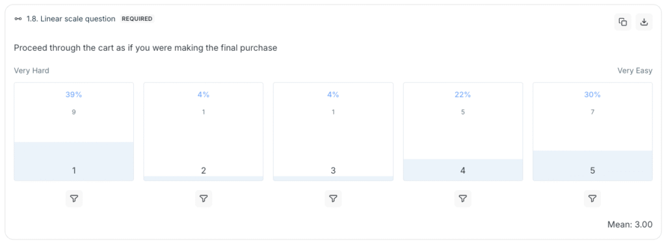Select the rating 2 card showing 4%

[x=204, y=132]
